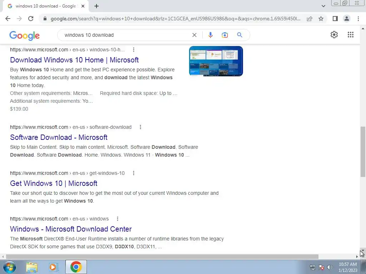Click the Windows 10 Home result thumbnail
The width and height of the screenshot is (366, 274).
click(x=216, y=61)
